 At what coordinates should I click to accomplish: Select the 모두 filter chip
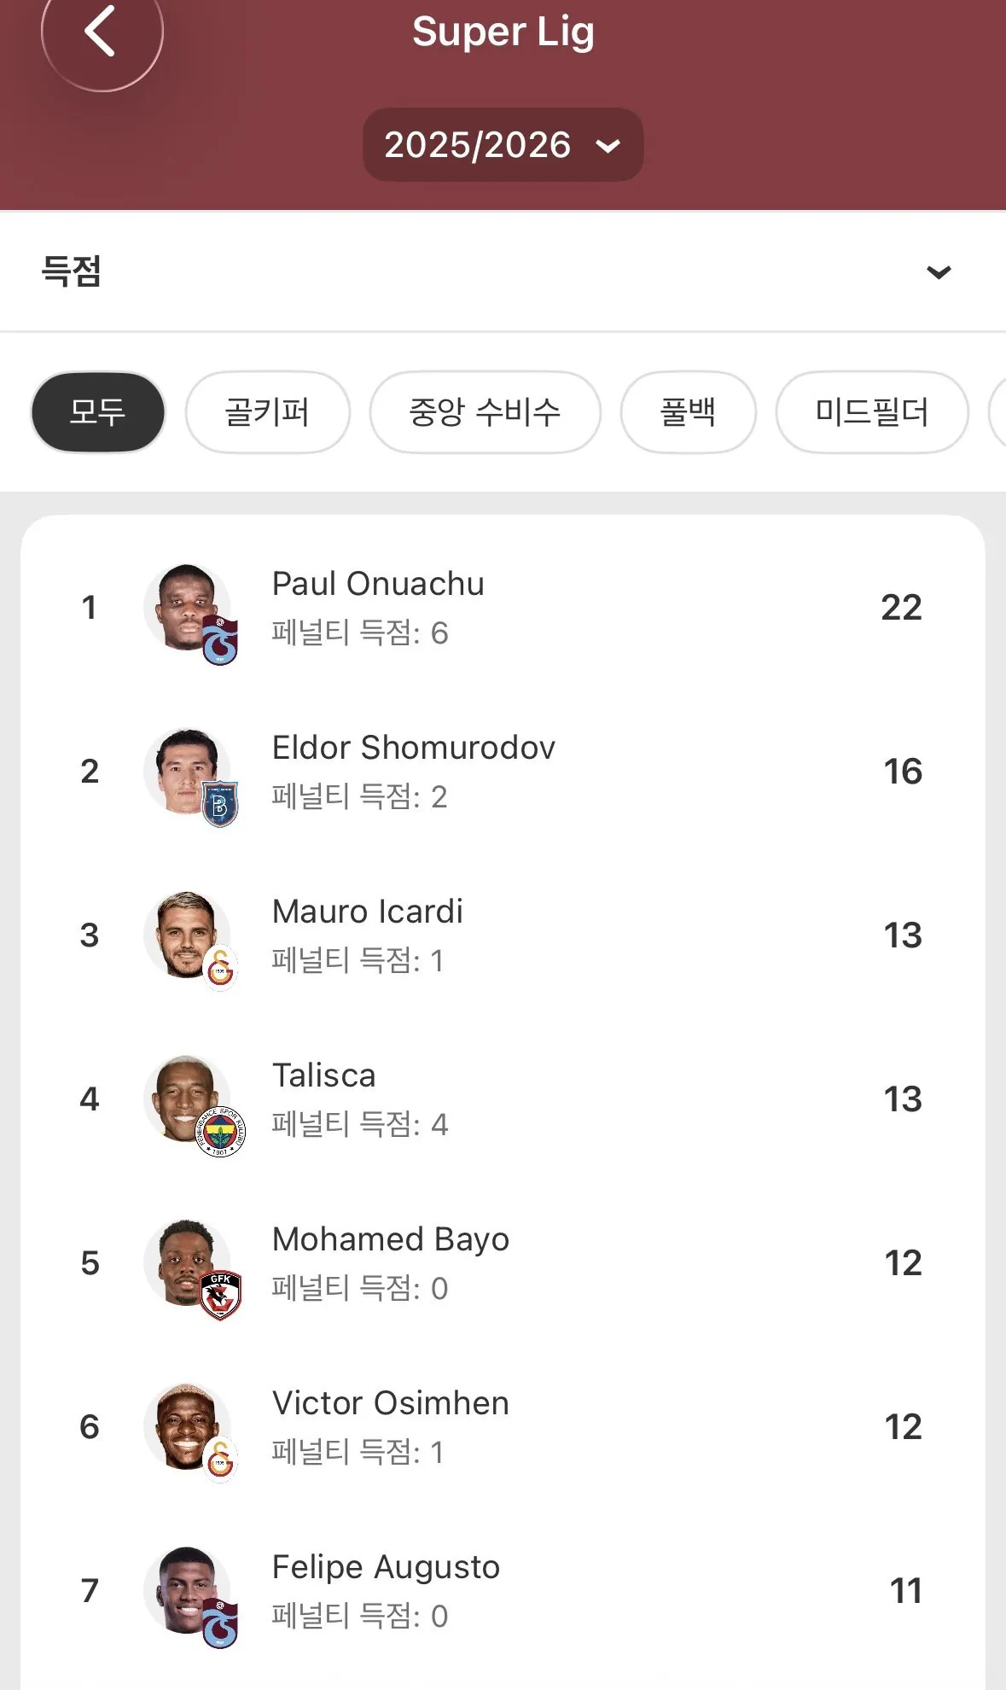(97, 412)
